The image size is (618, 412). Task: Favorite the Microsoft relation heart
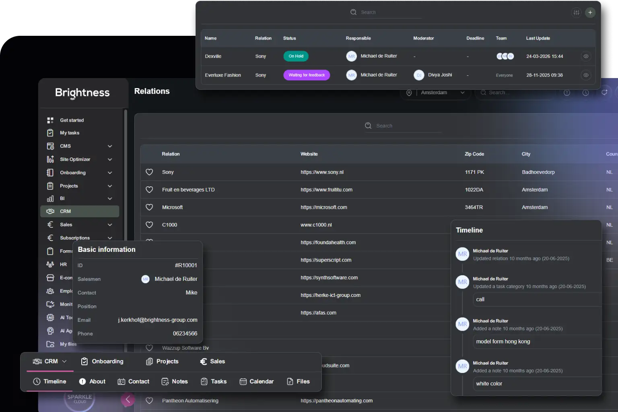click(149, 207)
